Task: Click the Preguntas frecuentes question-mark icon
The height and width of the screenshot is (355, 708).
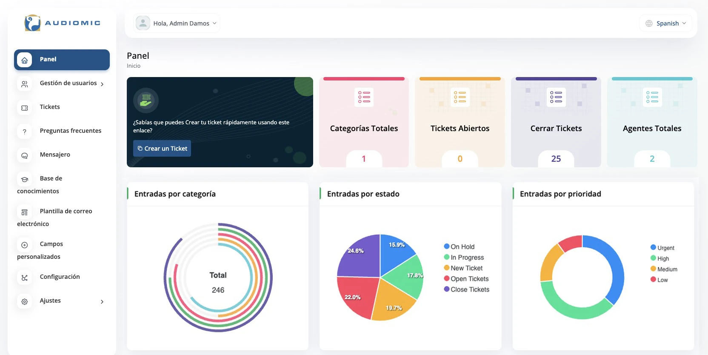Action: pyautogui.click(x=25, y=132)
